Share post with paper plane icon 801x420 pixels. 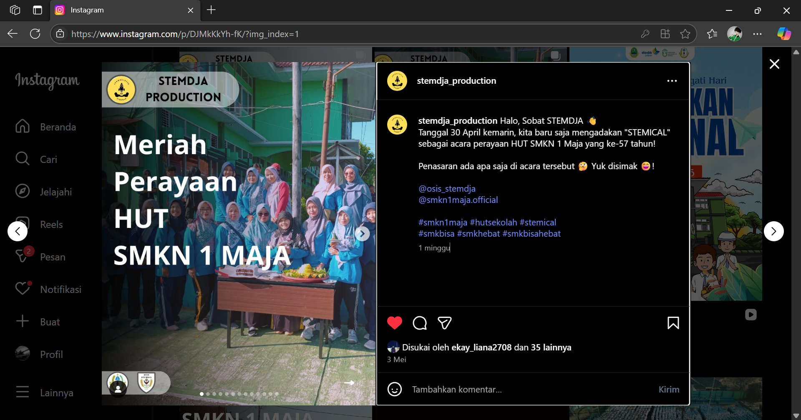[445, 323]
